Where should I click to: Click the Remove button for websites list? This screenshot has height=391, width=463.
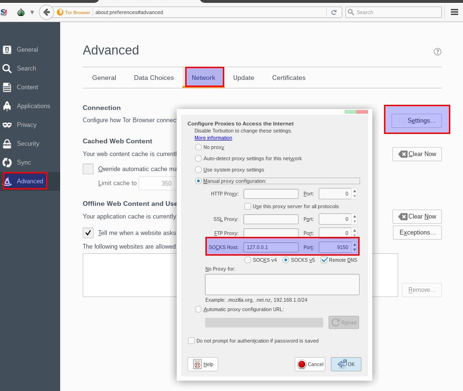(422, 290)
